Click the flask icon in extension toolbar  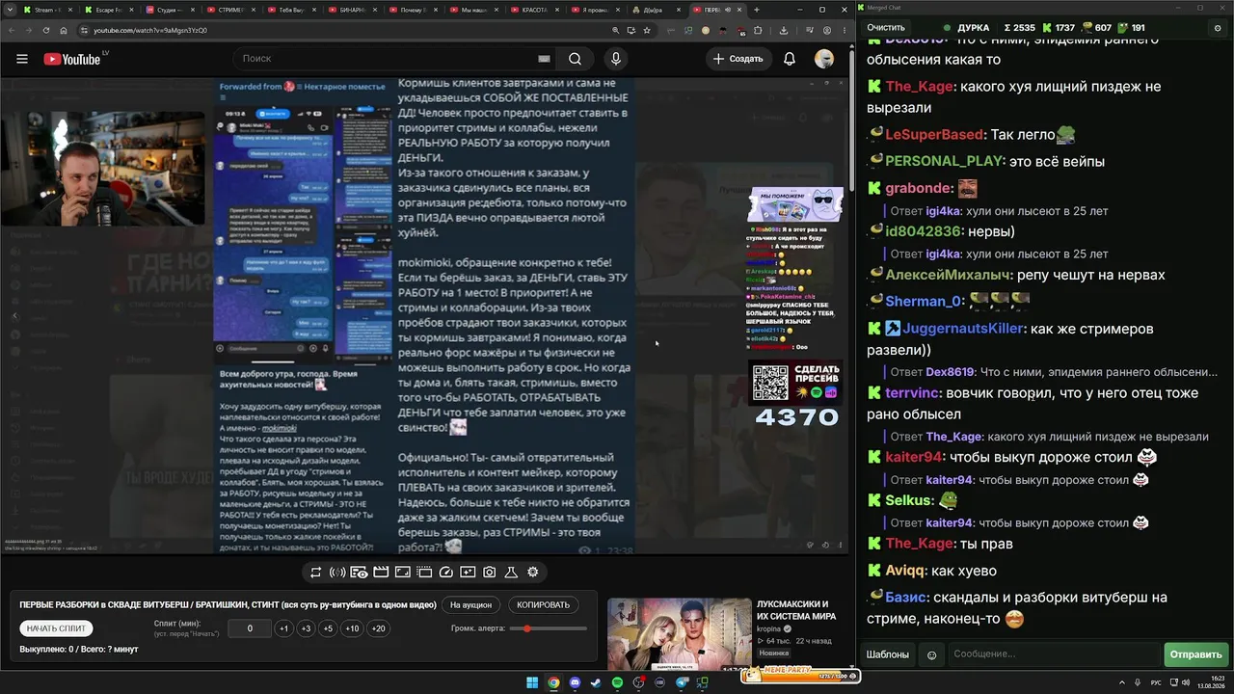click(511, 573)
